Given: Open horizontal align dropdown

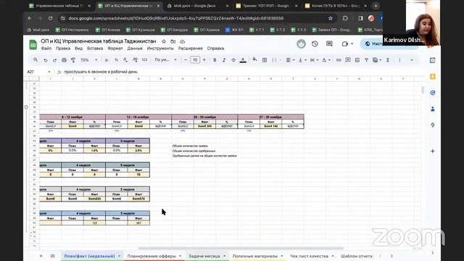Looking at the screenshot, I should pos(290,60).
